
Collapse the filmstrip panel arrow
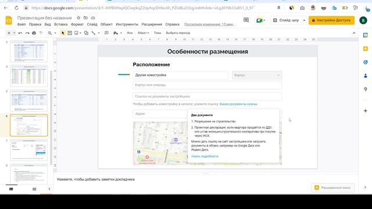(x=49, y=189)
